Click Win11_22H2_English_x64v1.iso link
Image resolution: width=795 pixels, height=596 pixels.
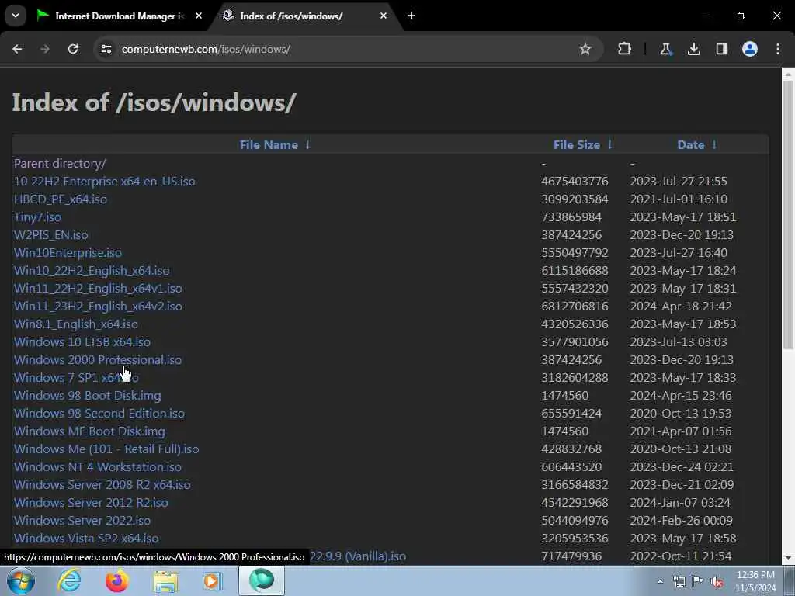pyautogui.click(x=98, y=289)
